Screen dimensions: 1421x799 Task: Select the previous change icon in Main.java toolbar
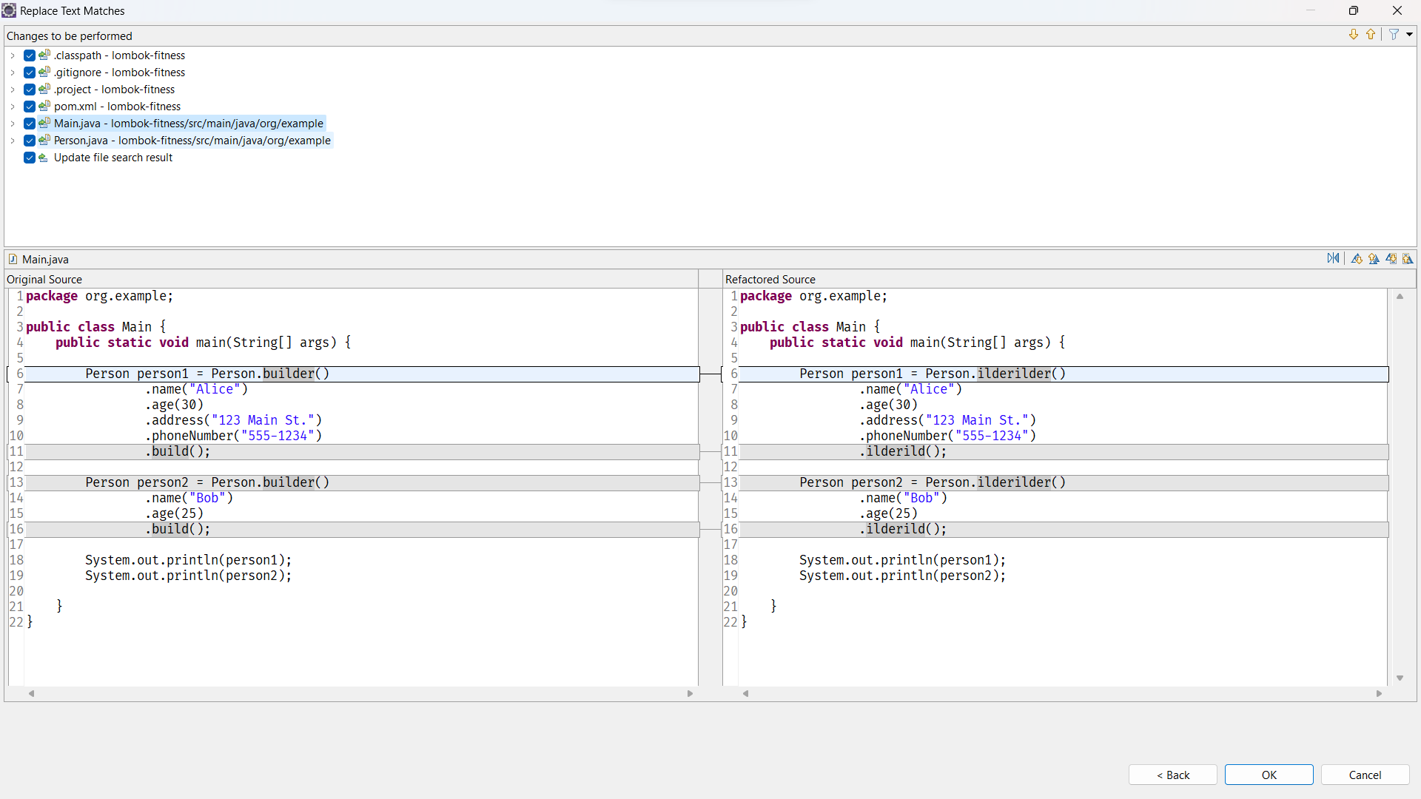pos(1409,258)
